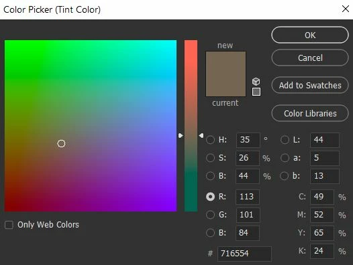353x265 pixels.
Task: Click the circular color selection marker
Action: [61, 143]
